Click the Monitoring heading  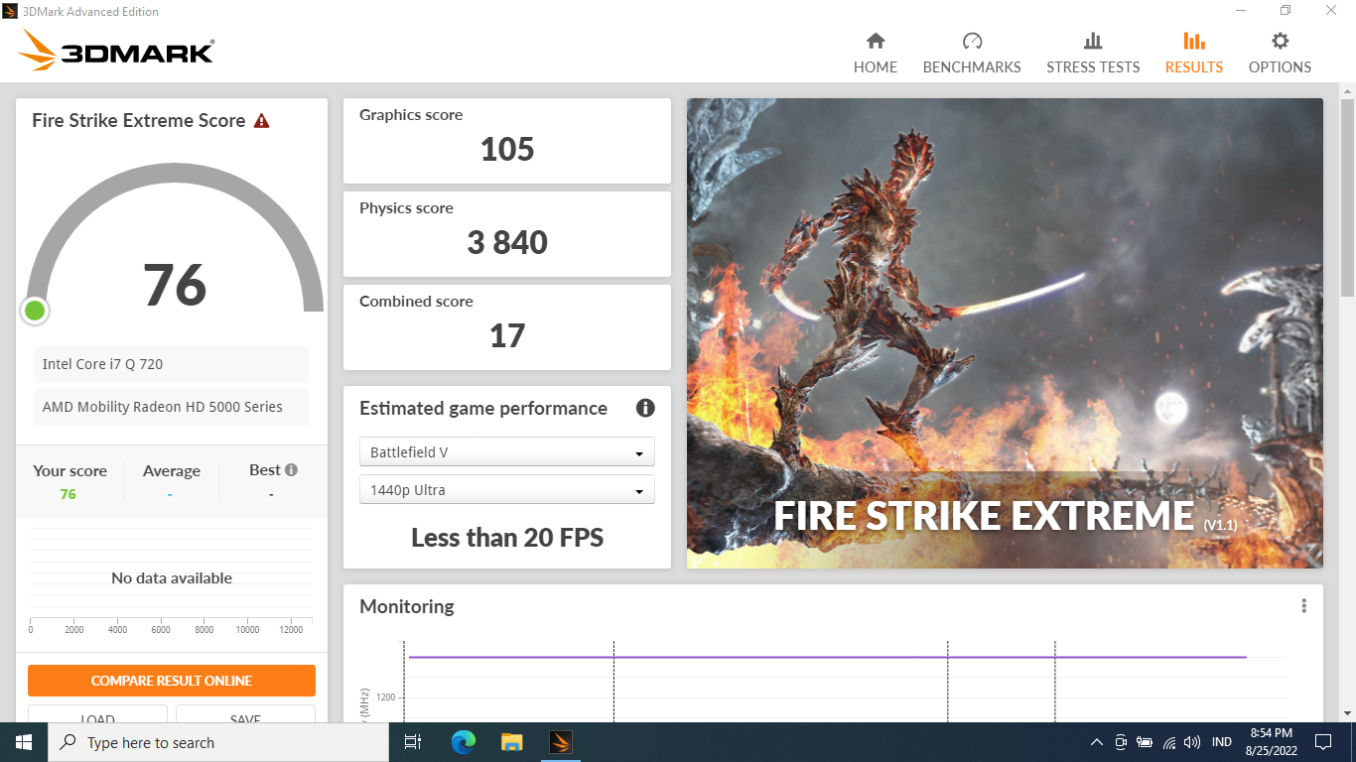[407, 606]
